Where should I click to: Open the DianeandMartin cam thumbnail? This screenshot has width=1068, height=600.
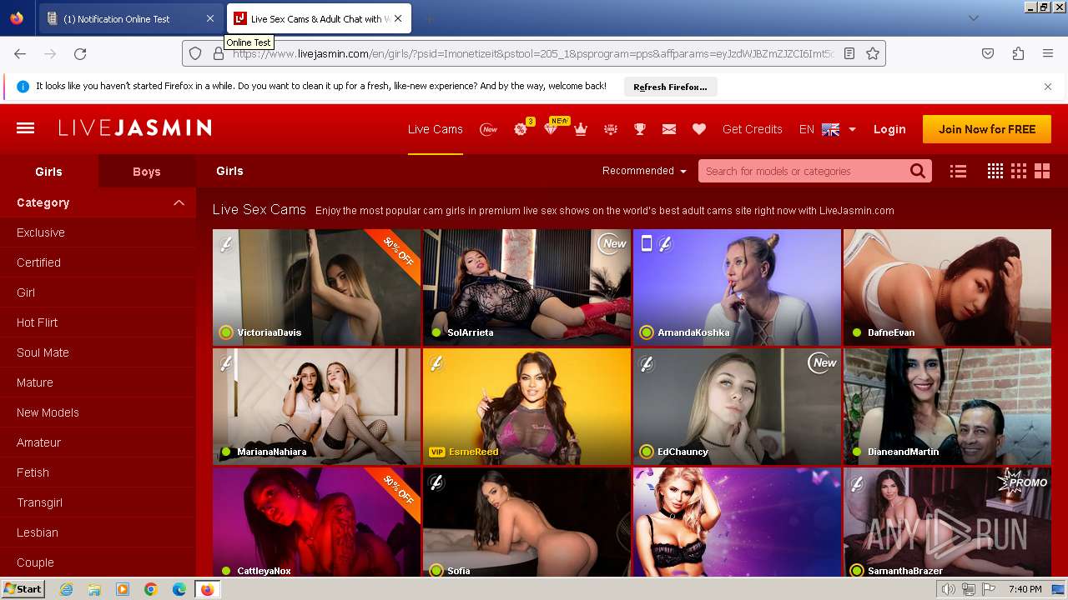click(947, 407)
